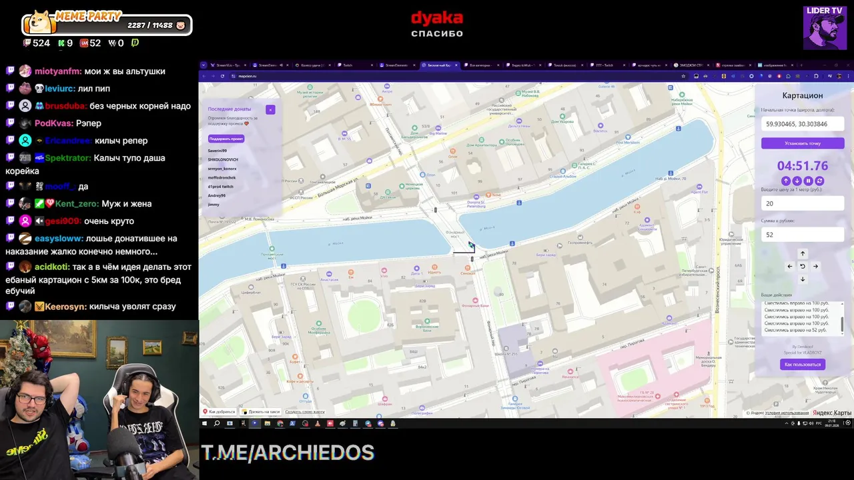The height and width of the screenshot is (480, 854).
Task: Click the Доехать на такси button
Action: click(x=261, y=412)
